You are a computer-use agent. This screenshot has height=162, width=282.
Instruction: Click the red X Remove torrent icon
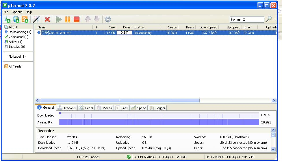pos(47,19)
